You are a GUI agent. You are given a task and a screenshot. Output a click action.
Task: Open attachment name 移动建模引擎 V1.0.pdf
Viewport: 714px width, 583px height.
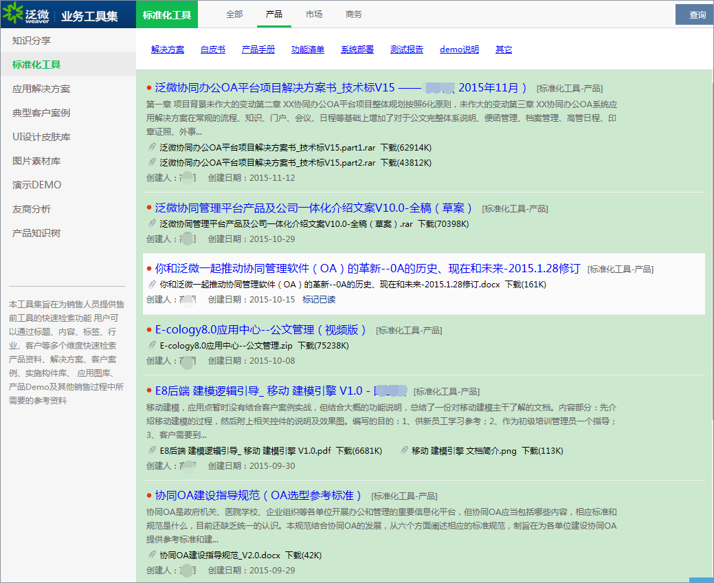[x=245, y=450]
